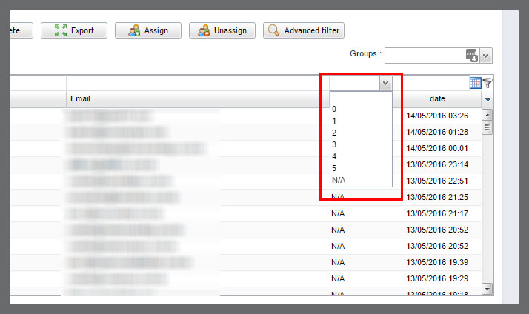Viewport: 529px width, 314px height.
Task: Click the green Export arrows icon
Action: (x=61, y=30)
